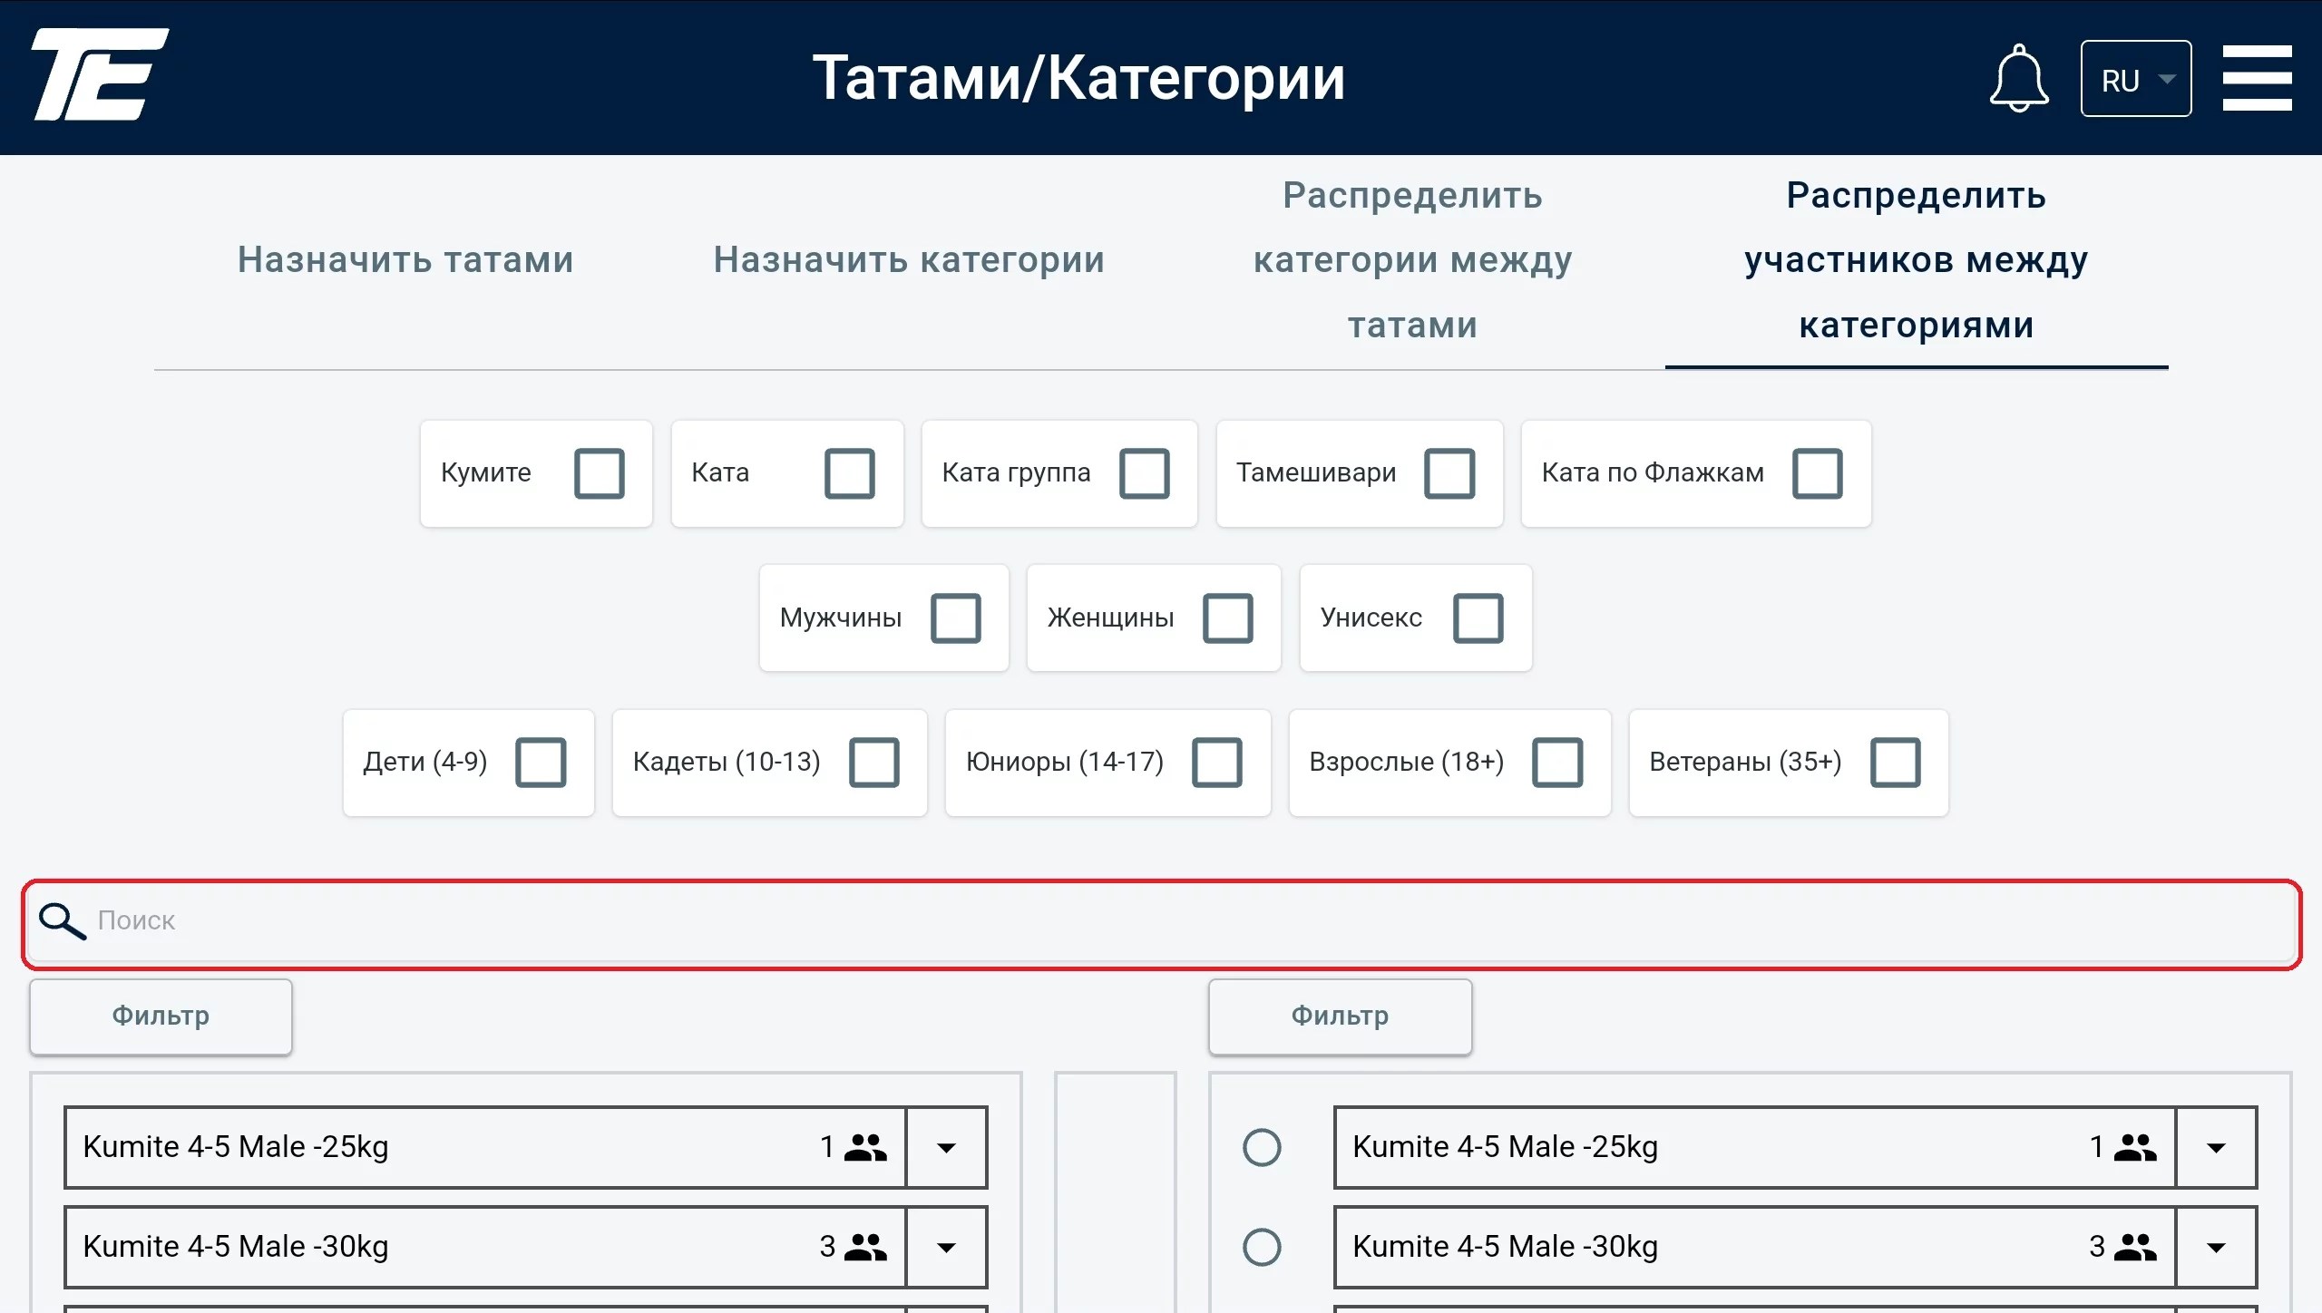Click participants icon in left Kumite -25kg row
Viewport: 2322px width, 1313px height.
(x=865, y=1148)
